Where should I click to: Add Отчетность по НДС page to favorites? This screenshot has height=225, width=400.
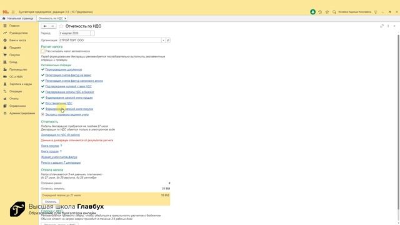click(x=61, y=26)
